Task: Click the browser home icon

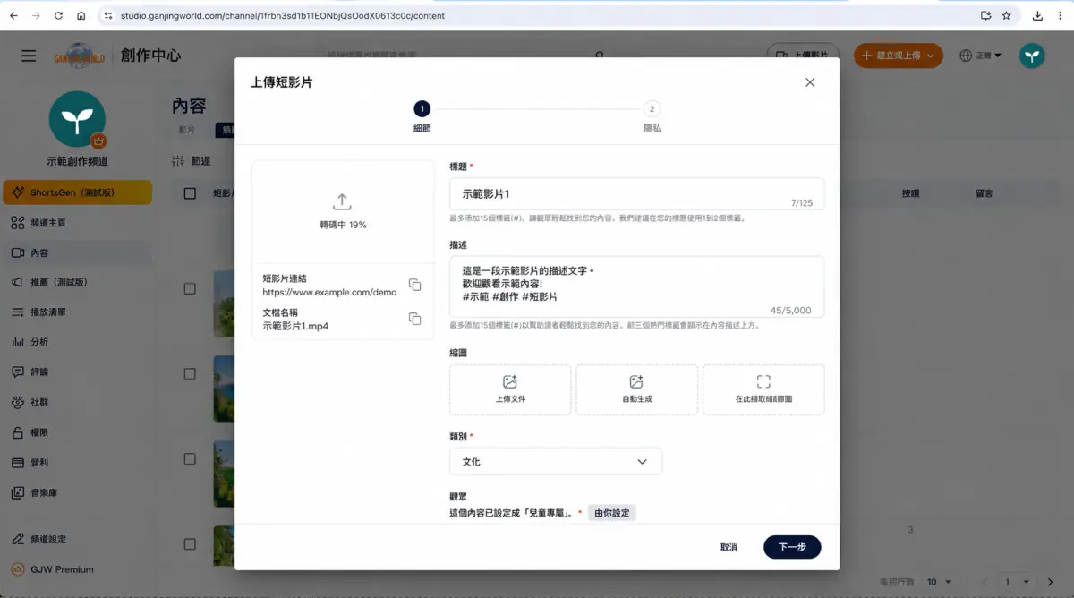Action: (x=81, y=15)
